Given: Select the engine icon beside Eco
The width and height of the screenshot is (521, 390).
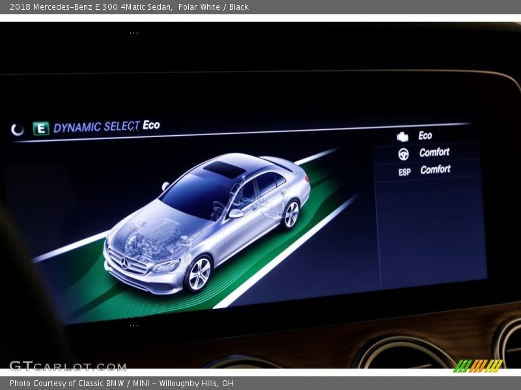Looking at the screenshot, I should (402, 136).
